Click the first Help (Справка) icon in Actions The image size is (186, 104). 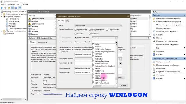tap(154, 55)
